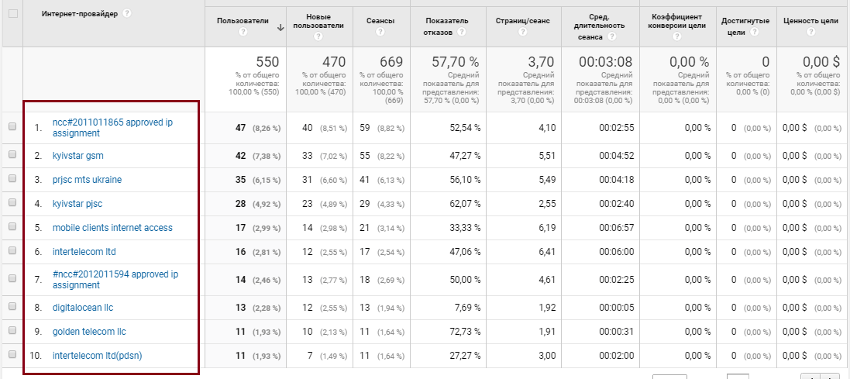Check the box for kyivstar gsm row

point(12,154)
